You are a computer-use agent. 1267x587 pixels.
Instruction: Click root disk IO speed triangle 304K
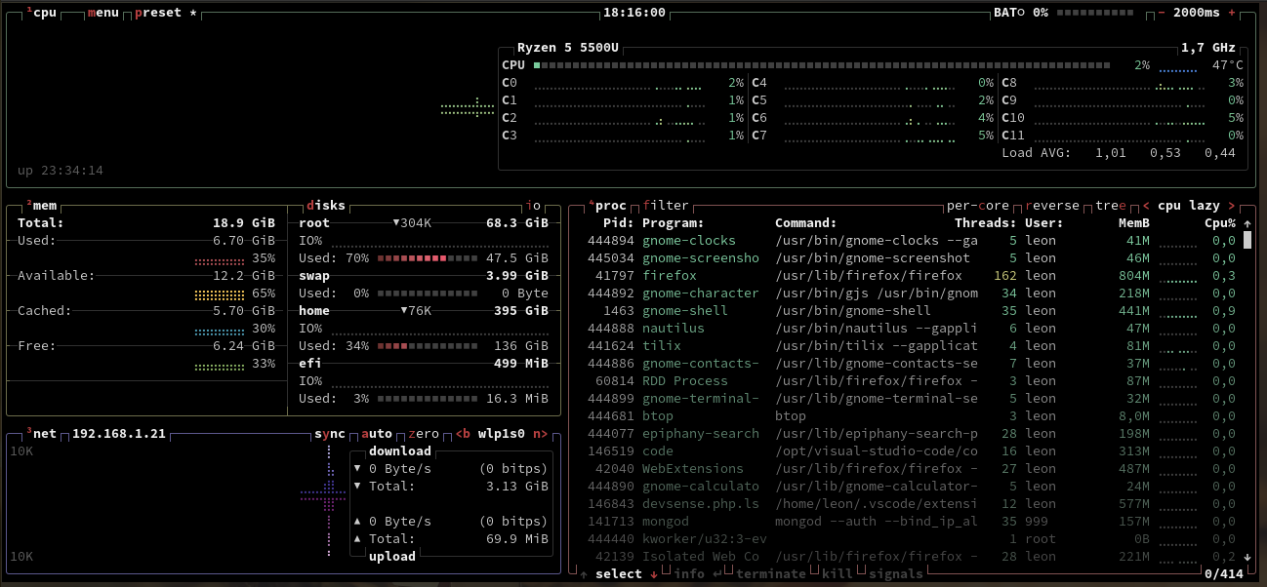pyautogui.click(x=396, y=223)
